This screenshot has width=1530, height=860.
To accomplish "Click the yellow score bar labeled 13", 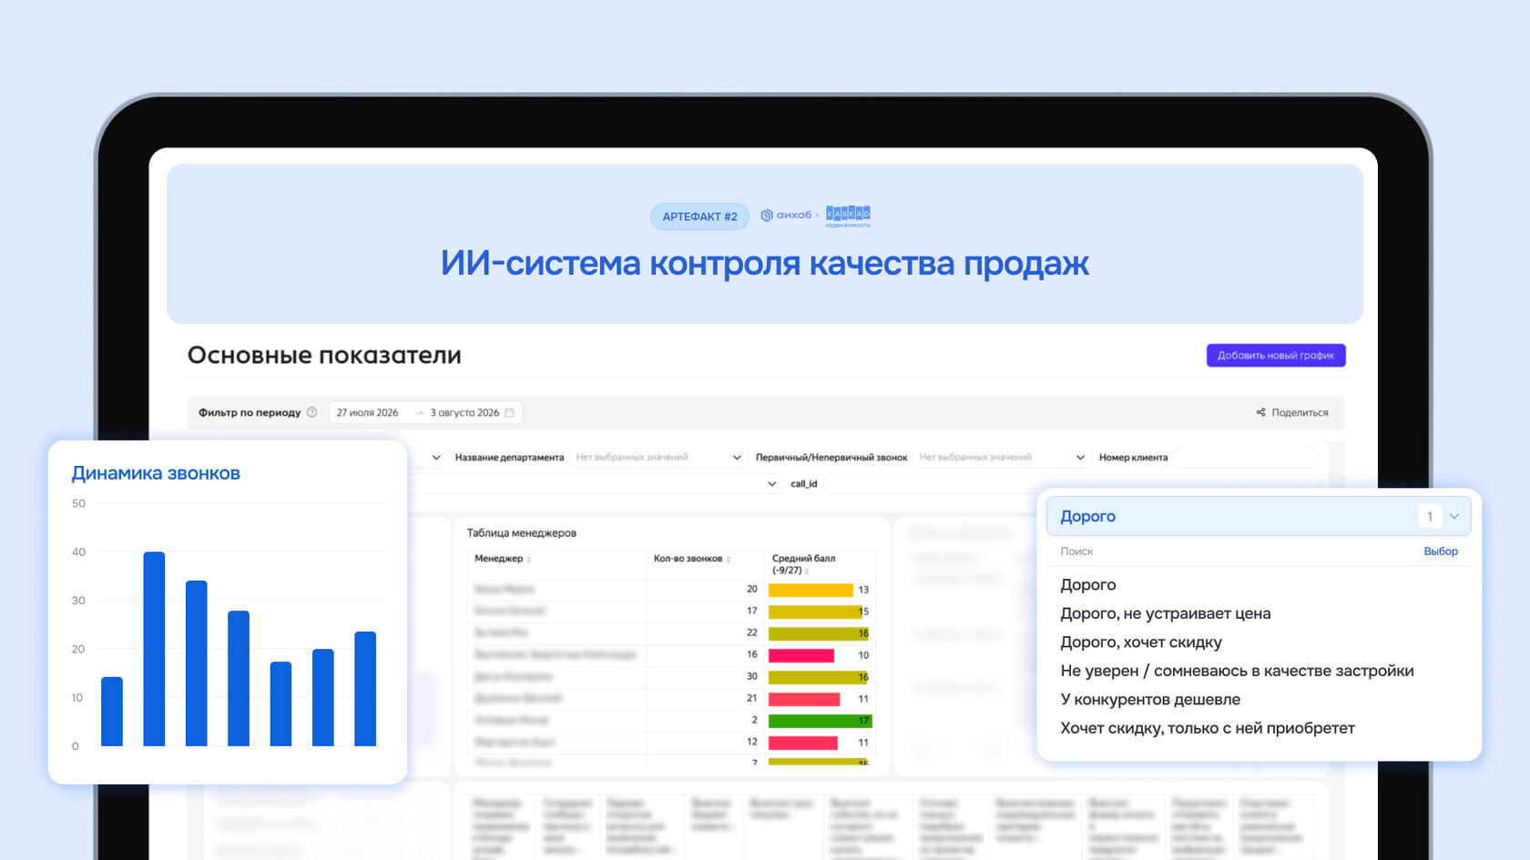I will [x=811, y=590].
